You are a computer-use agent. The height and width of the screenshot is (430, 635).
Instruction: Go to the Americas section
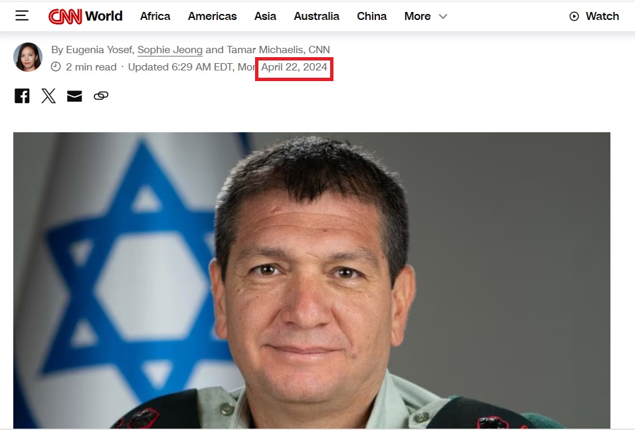point(212,16)
